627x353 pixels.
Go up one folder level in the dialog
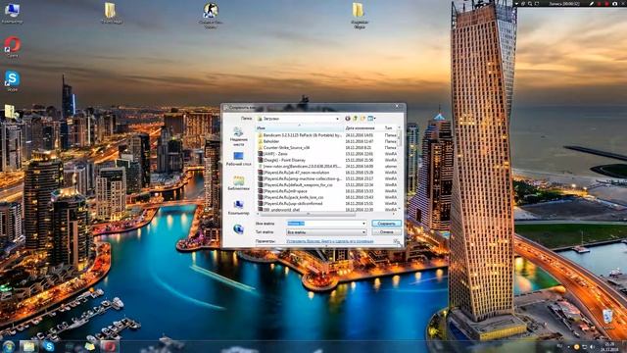click(x=355, y=119)
